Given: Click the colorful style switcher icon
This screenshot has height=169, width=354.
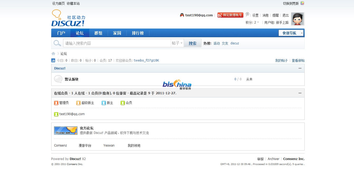Looking at the screenshot, I should pos(302,3).
